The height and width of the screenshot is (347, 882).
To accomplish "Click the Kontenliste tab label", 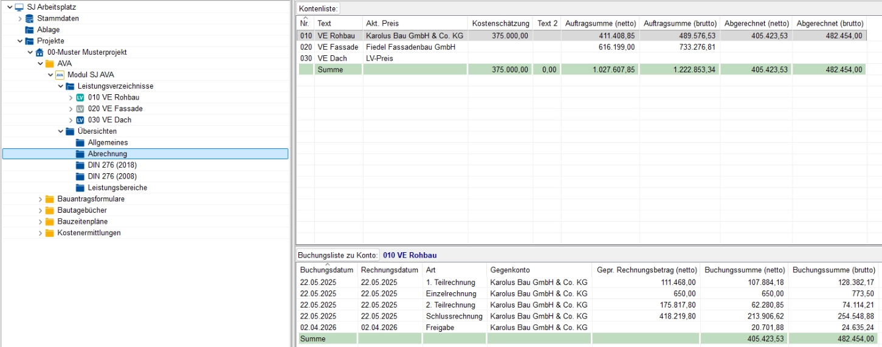I will tap(318, 9).
